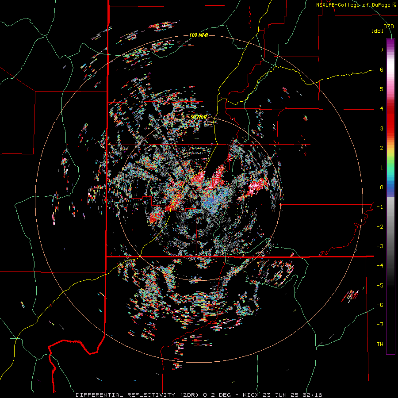398x398 pixels.
Task: Click the TH threshold label on the scale
Action: [380, 344]
